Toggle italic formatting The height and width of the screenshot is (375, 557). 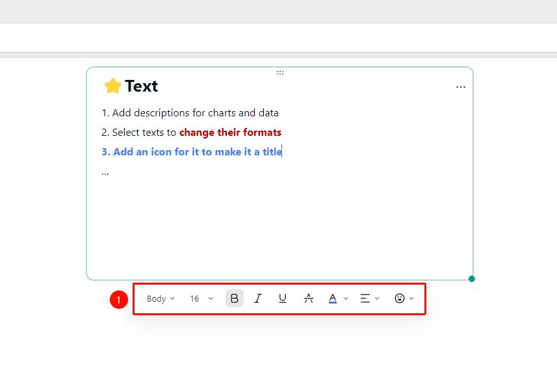(x=258, y=298)
